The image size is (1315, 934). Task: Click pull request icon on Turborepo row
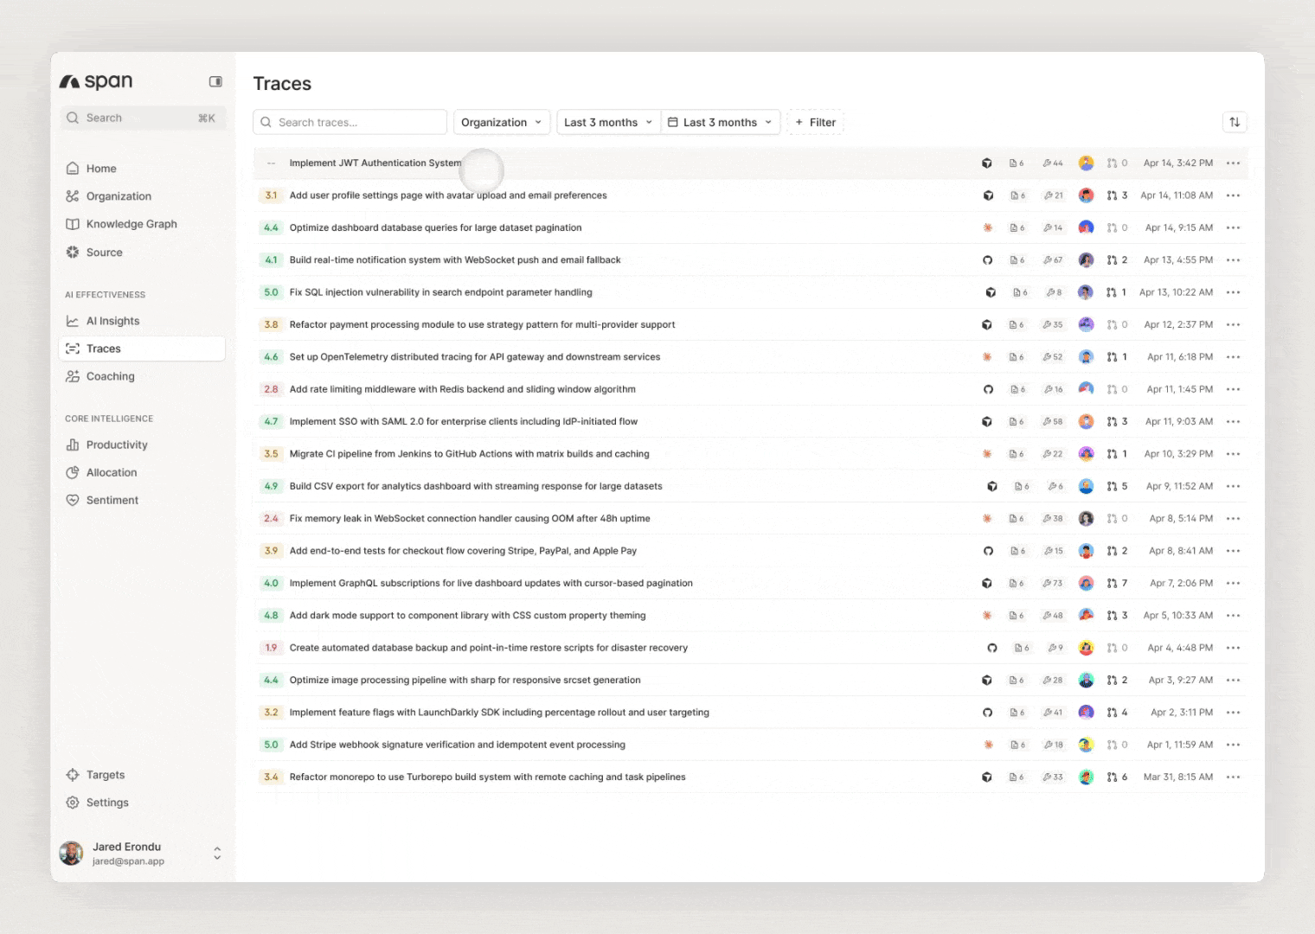coord(1112,777)
